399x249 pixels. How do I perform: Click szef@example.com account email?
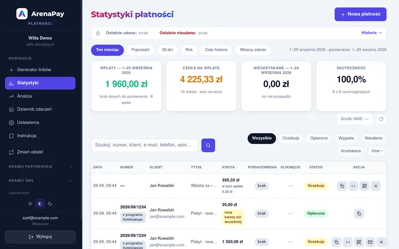click(40, 218)
